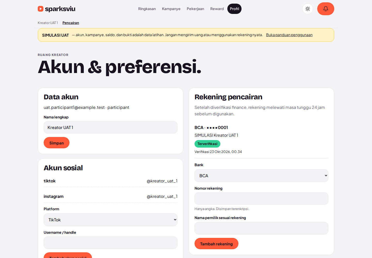Click the instagram handle @kreator_uat_1
372x258 pixels.
click(x=162, y=197)
